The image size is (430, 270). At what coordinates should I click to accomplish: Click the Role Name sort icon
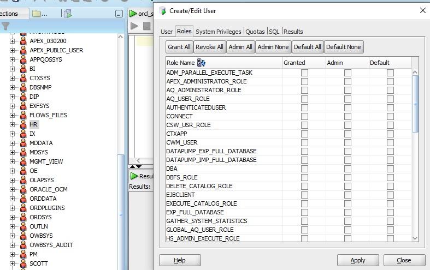(x=201, y=63)
